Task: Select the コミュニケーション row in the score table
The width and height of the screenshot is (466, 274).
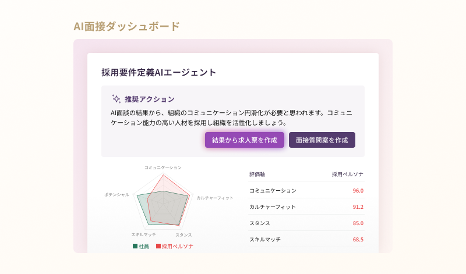Action: pyautogui.click(x=273, y=190)
